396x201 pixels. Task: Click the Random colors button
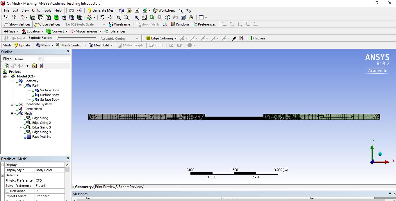(180, 24)
